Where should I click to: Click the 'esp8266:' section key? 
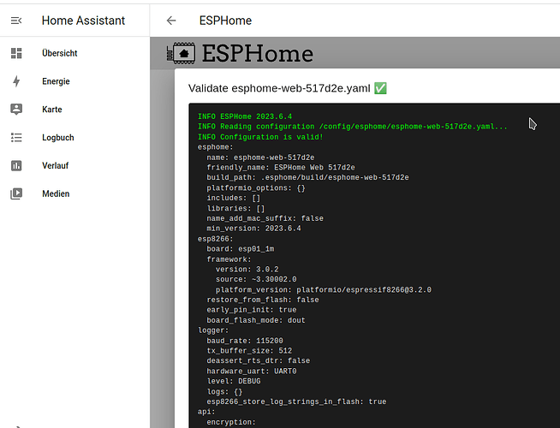(216, 239)
